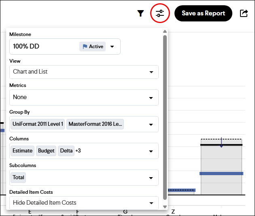Click the Total subcolumn chip
The height and width of the screenshot is (216, 255).
pos(19,178)
